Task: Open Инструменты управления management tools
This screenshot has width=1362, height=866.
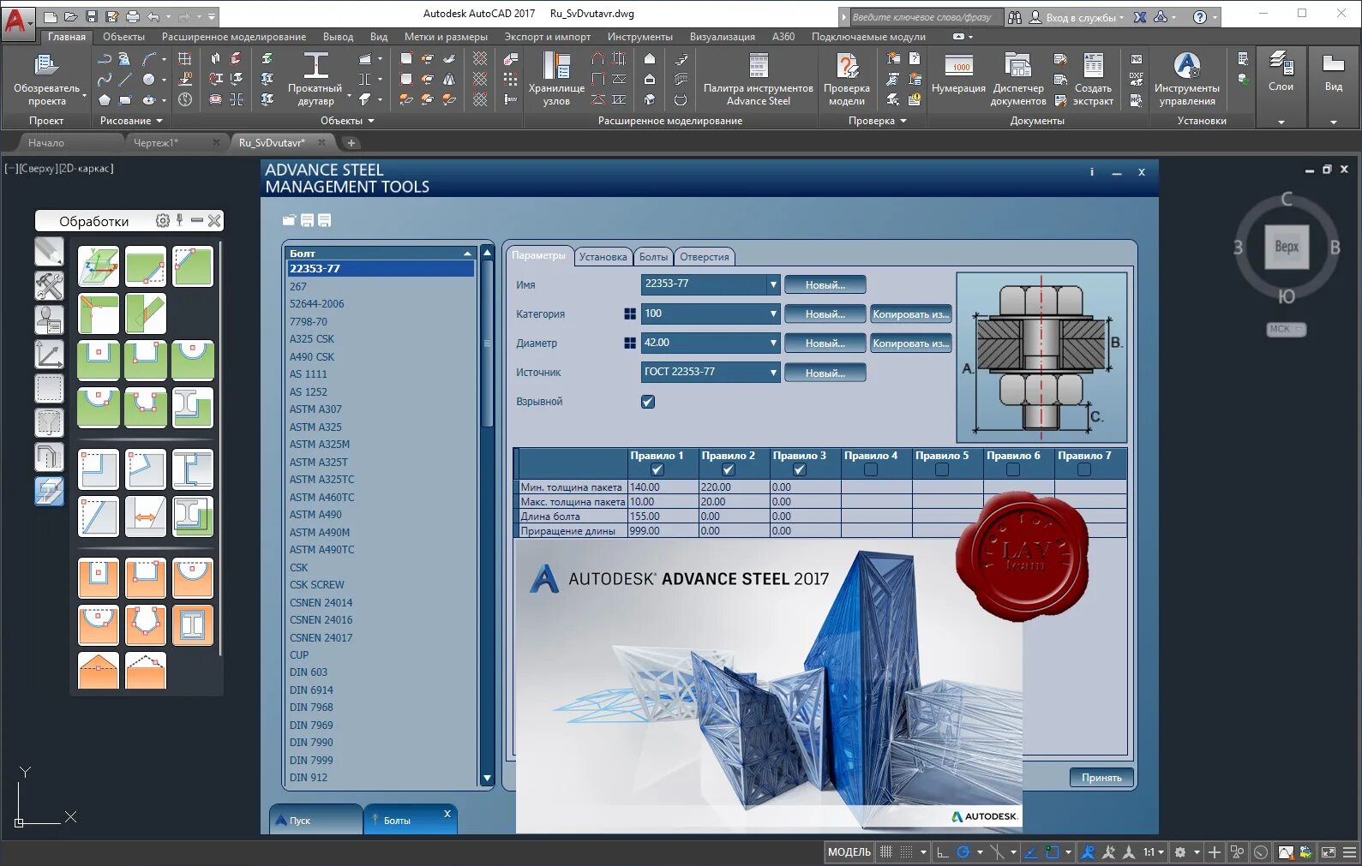Action: [1186, 78]
